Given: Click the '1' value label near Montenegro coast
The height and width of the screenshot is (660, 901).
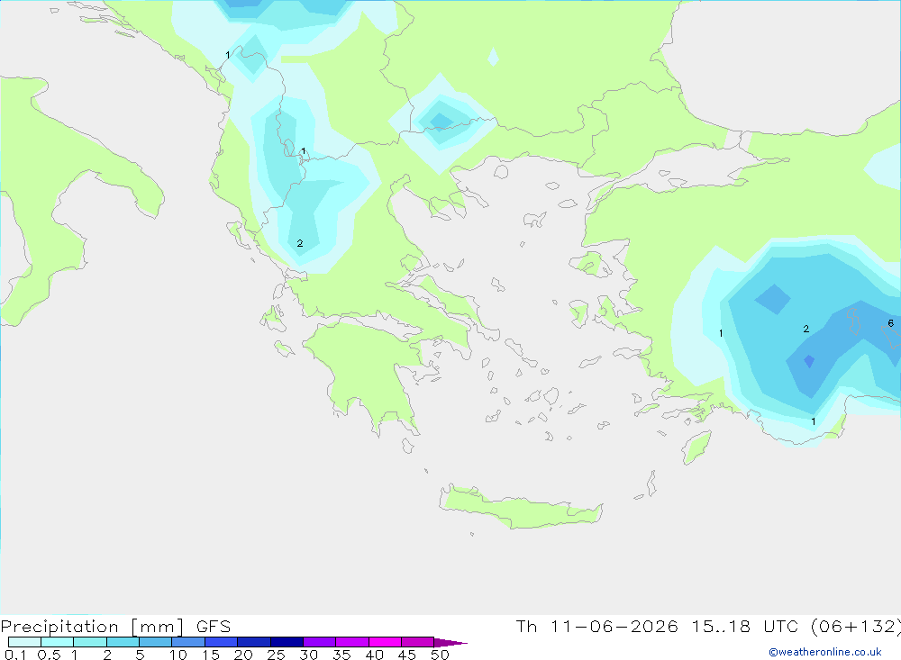Looking at the screenshot, I should pos(228,55).
